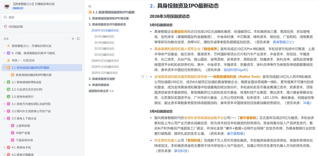Click the icon of 中游产业链
The height and width of the screenshot is (156, 318).
pyautogui.click(x=12, y=133)
